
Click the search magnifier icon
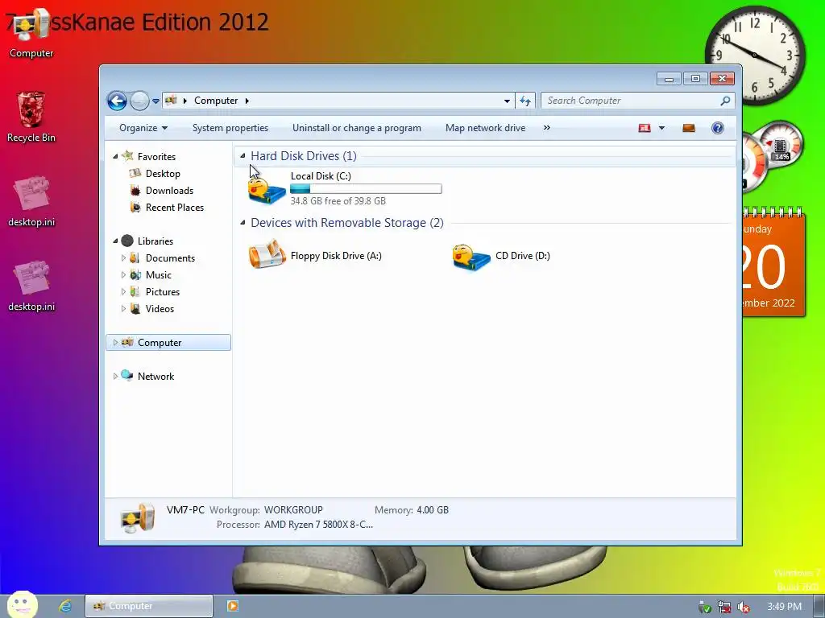[725, 101]
